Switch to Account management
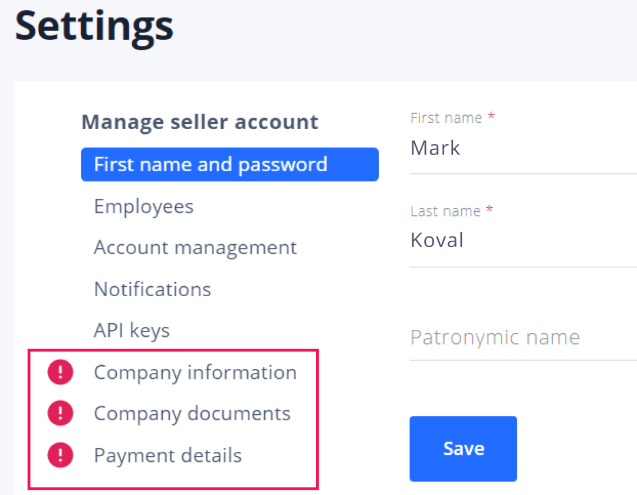The width and height of the screenshot is (637, 495). pyautogui.click(x=195, y=247)
